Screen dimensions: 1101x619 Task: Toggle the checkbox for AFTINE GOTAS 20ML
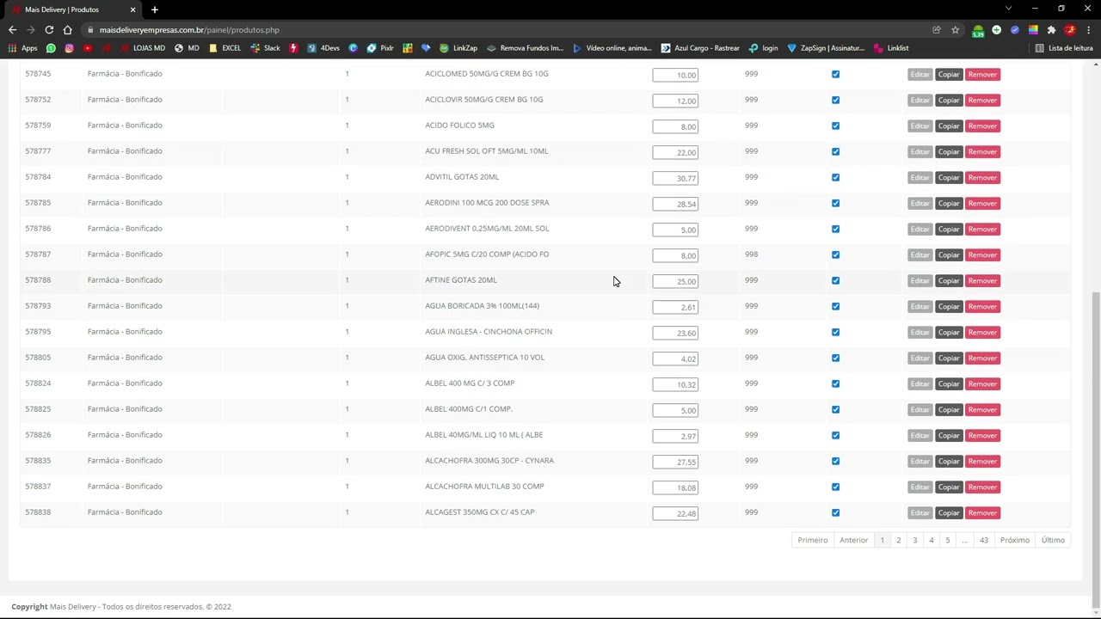(x=835, y=280)
